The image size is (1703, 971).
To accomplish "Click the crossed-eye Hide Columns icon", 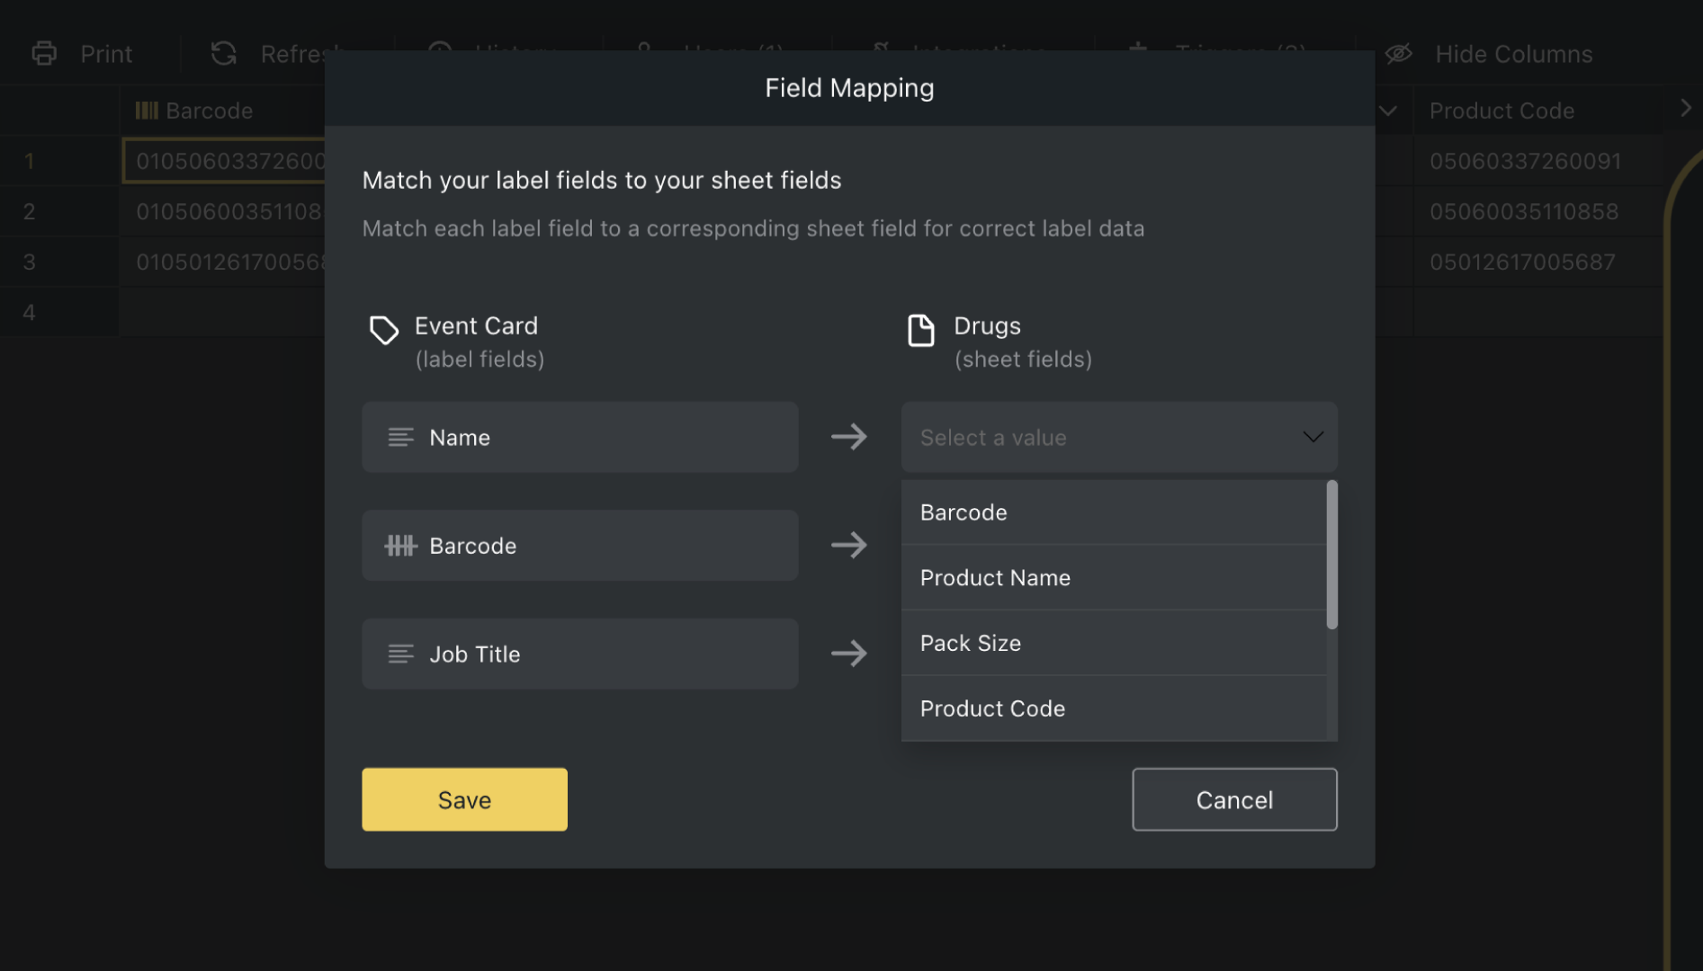I will (1398, 54).
